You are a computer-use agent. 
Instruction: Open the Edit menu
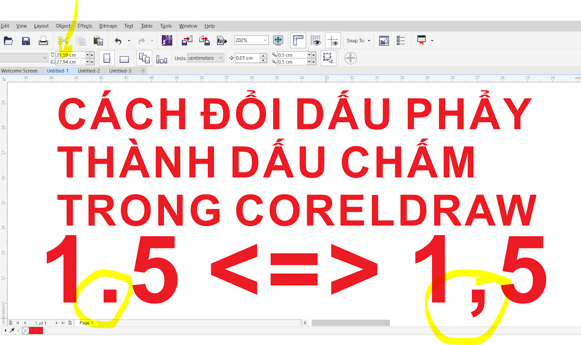point(5,26)
